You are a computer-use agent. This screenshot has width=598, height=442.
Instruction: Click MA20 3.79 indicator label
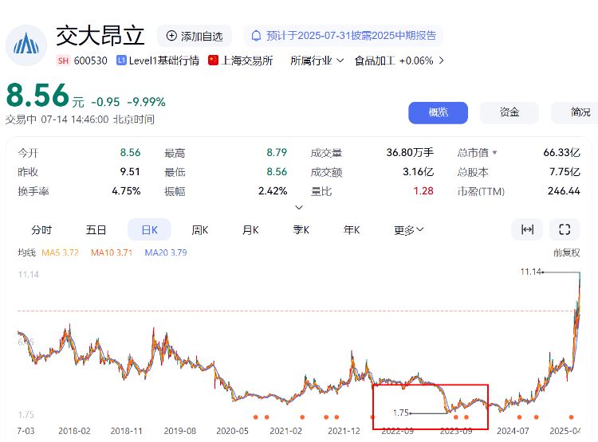166,252
